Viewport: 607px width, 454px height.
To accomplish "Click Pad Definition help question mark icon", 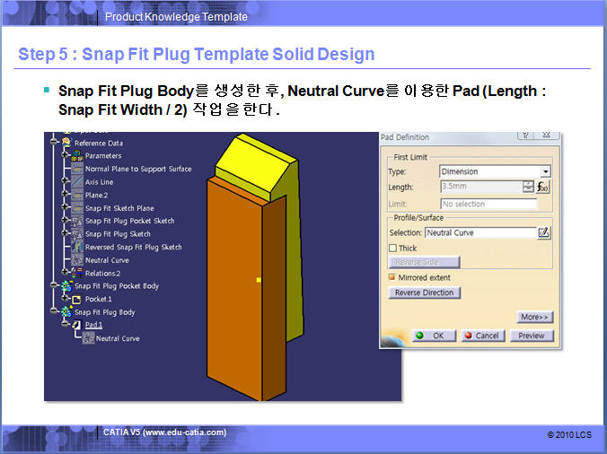I will click(524, 135).
